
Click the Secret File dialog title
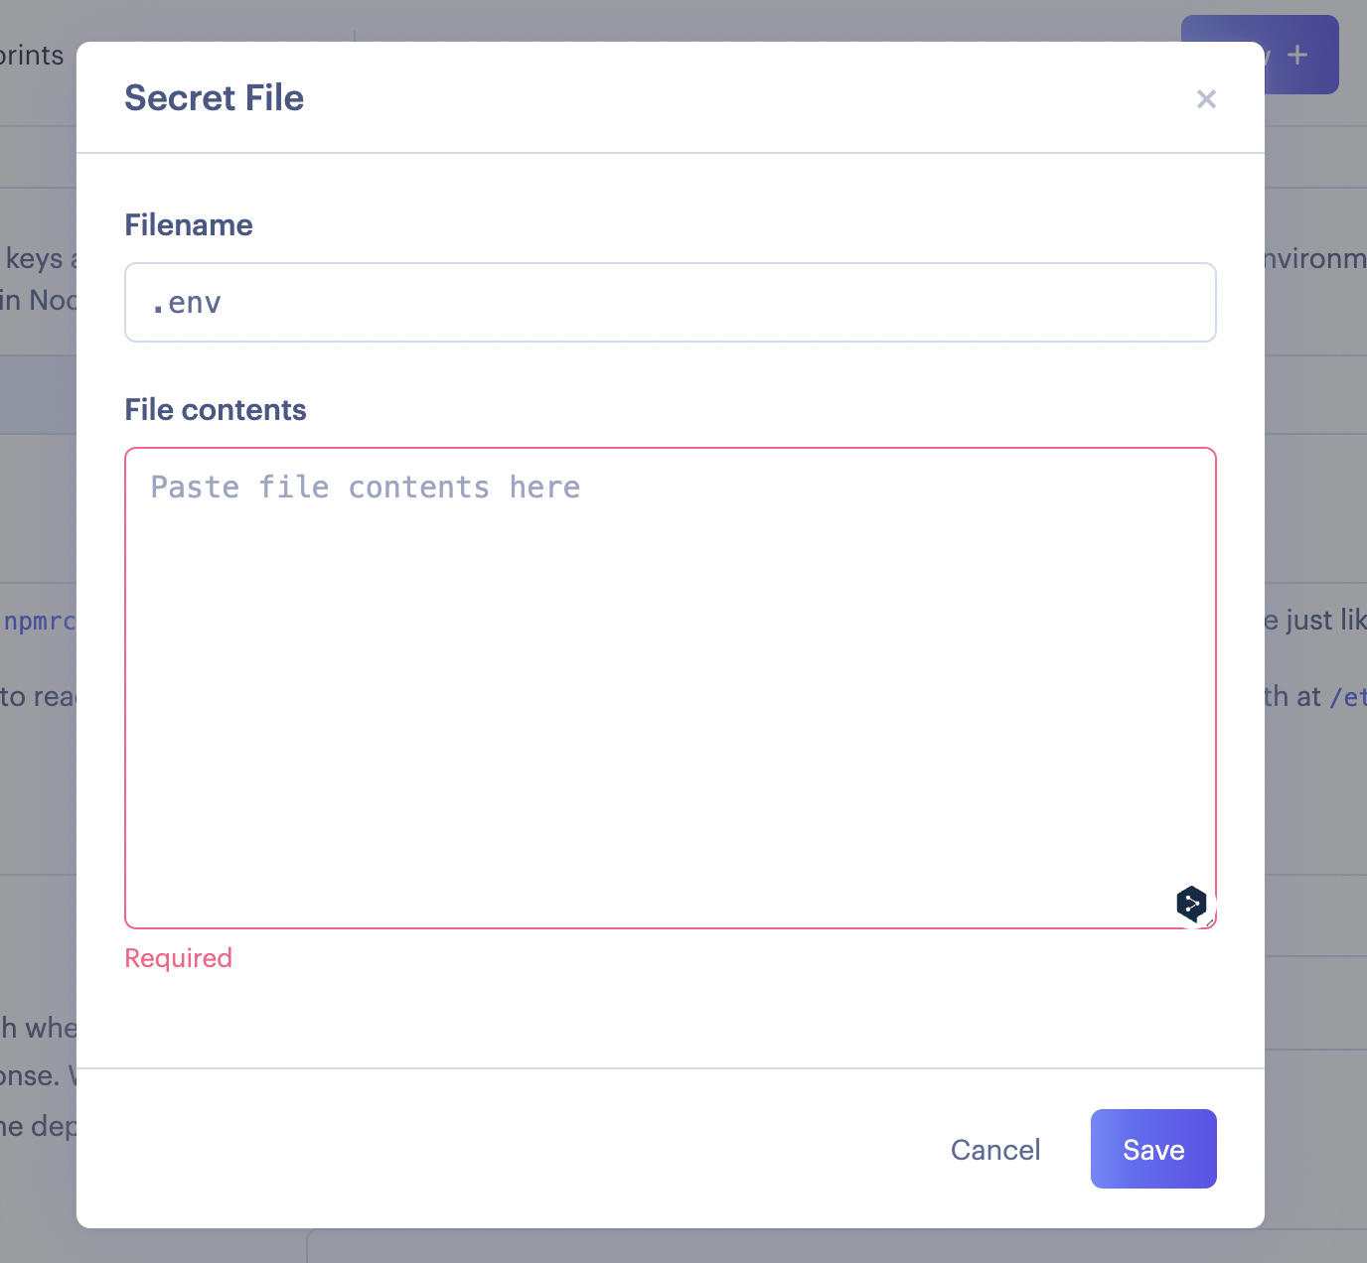pyautogui.click(x=215, y=98)
